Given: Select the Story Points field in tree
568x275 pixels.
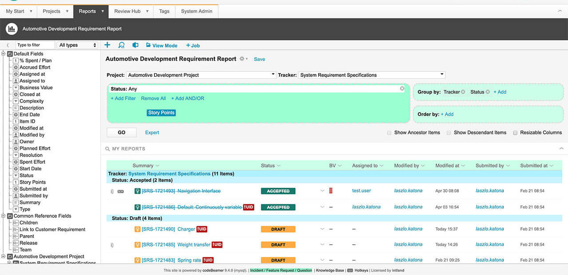Looking at the screenshot, I should tap(33, 182).
